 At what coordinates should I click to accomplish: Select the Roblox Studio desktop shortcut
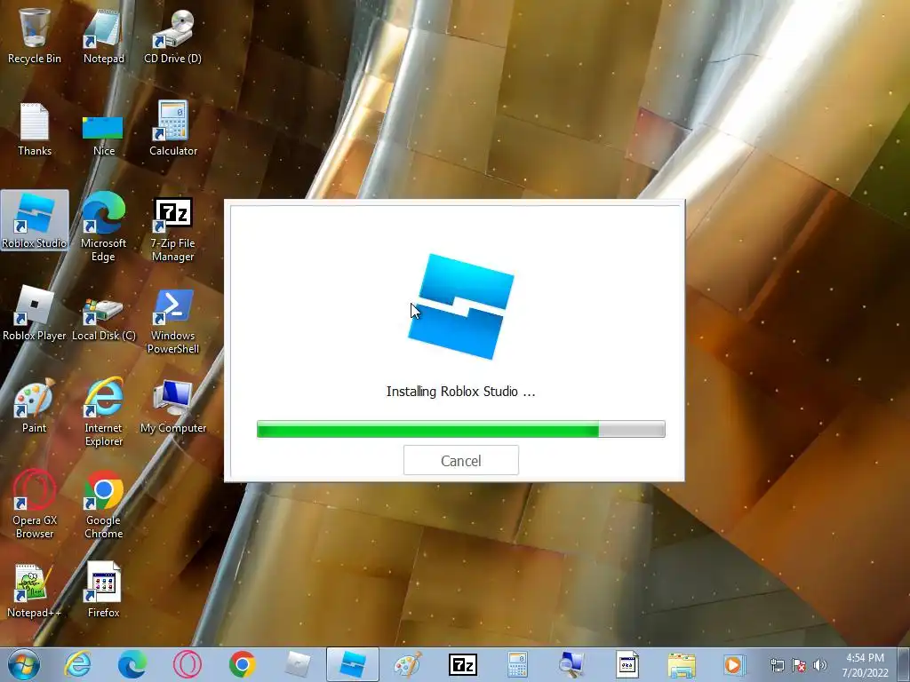point(35,221)
